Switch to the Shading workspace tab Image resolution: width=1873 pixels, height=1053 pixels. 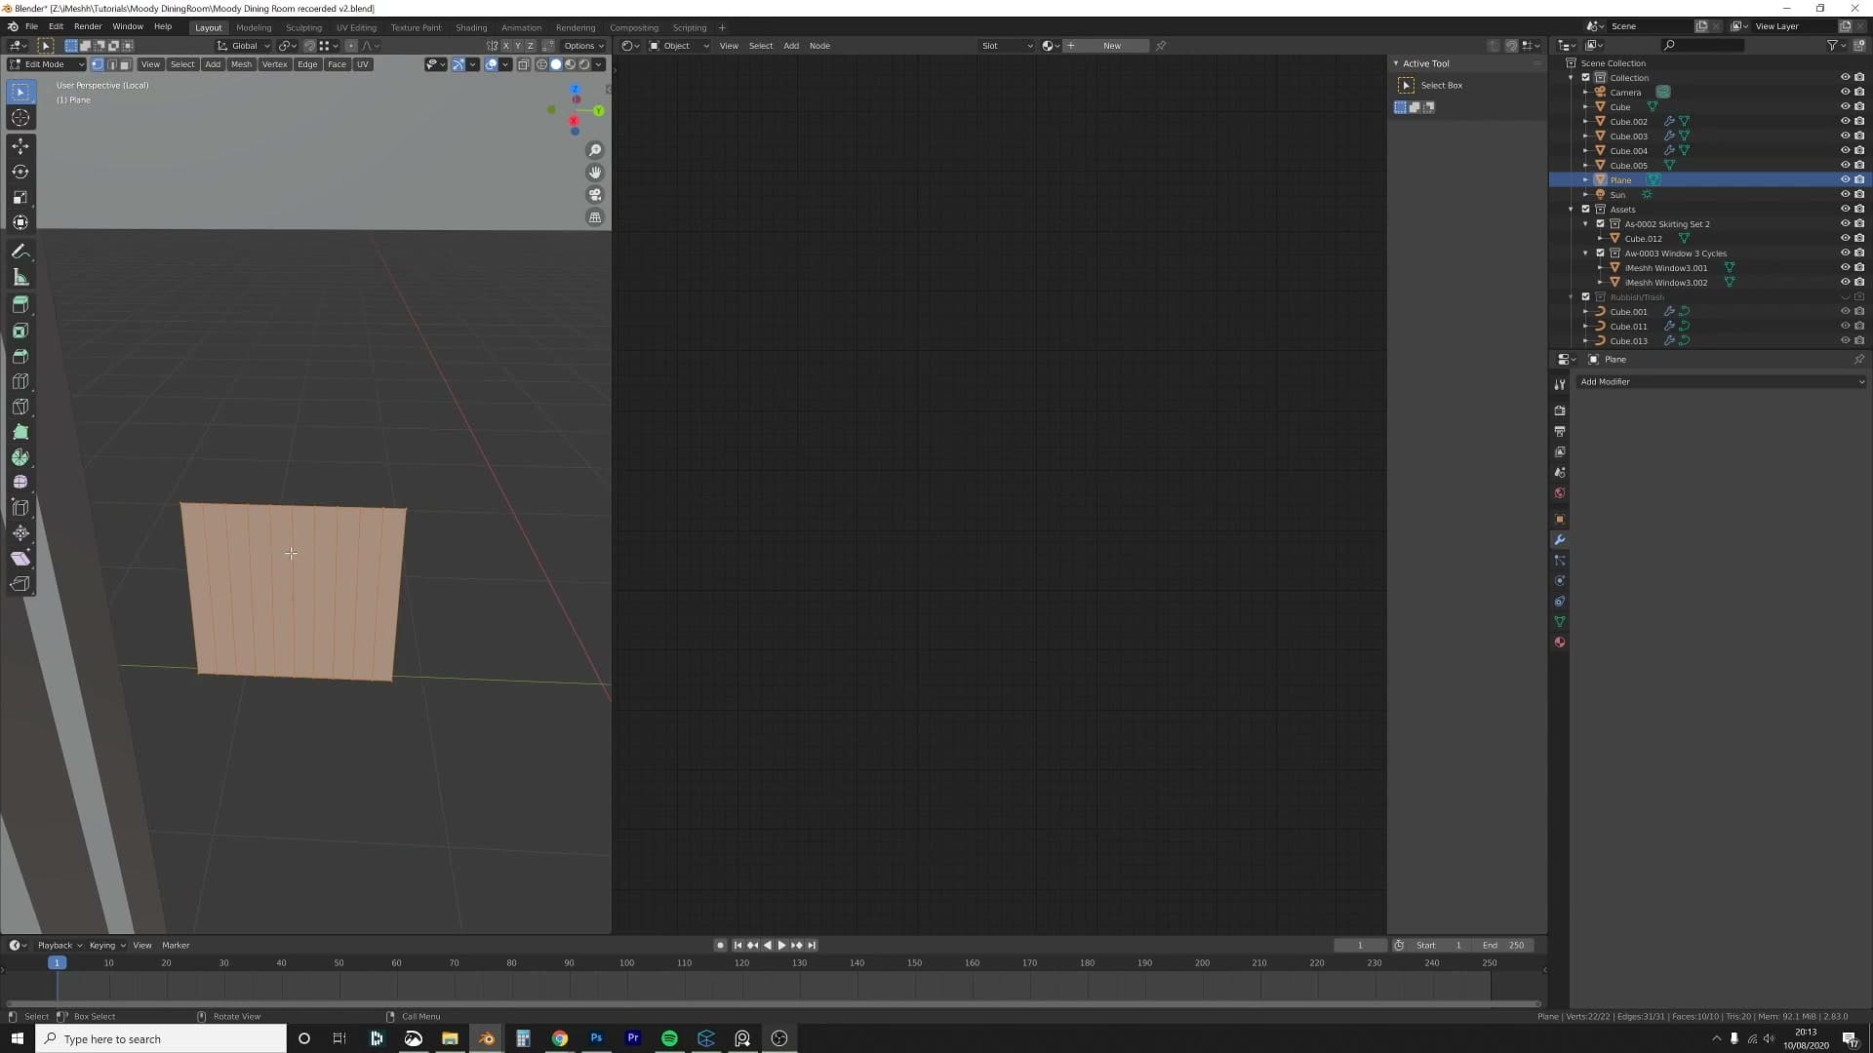(471, 27)
